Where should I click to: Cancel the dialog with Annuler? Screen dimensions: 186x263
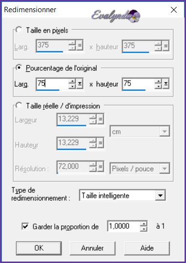click(92, 248)
